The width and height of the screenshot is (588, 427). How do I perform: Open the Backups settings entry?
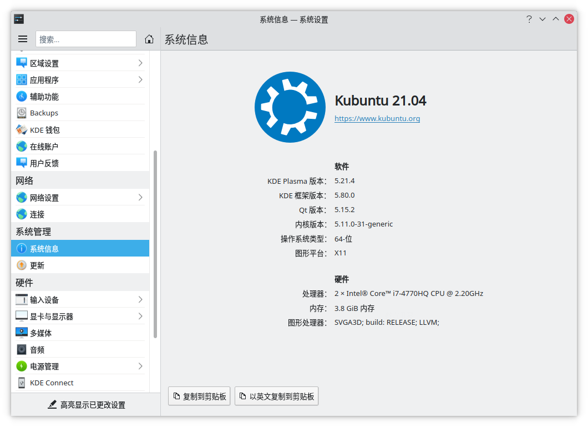click(x=80, y=113)
